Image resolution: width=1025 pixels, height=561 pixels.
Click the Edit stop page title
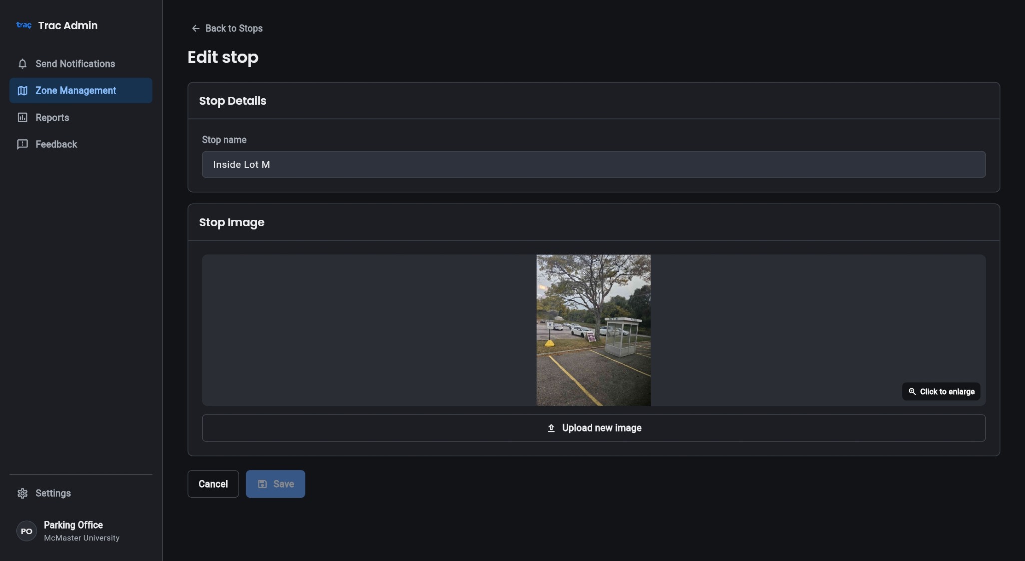(x=223, y=57)
